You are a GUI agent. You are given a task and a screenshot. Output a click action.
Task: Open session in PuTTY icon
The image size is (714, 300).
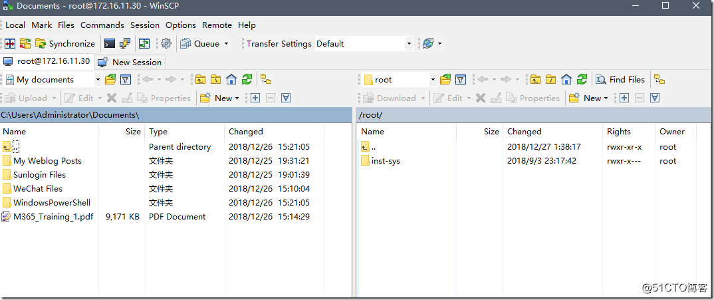coord(125,44)
